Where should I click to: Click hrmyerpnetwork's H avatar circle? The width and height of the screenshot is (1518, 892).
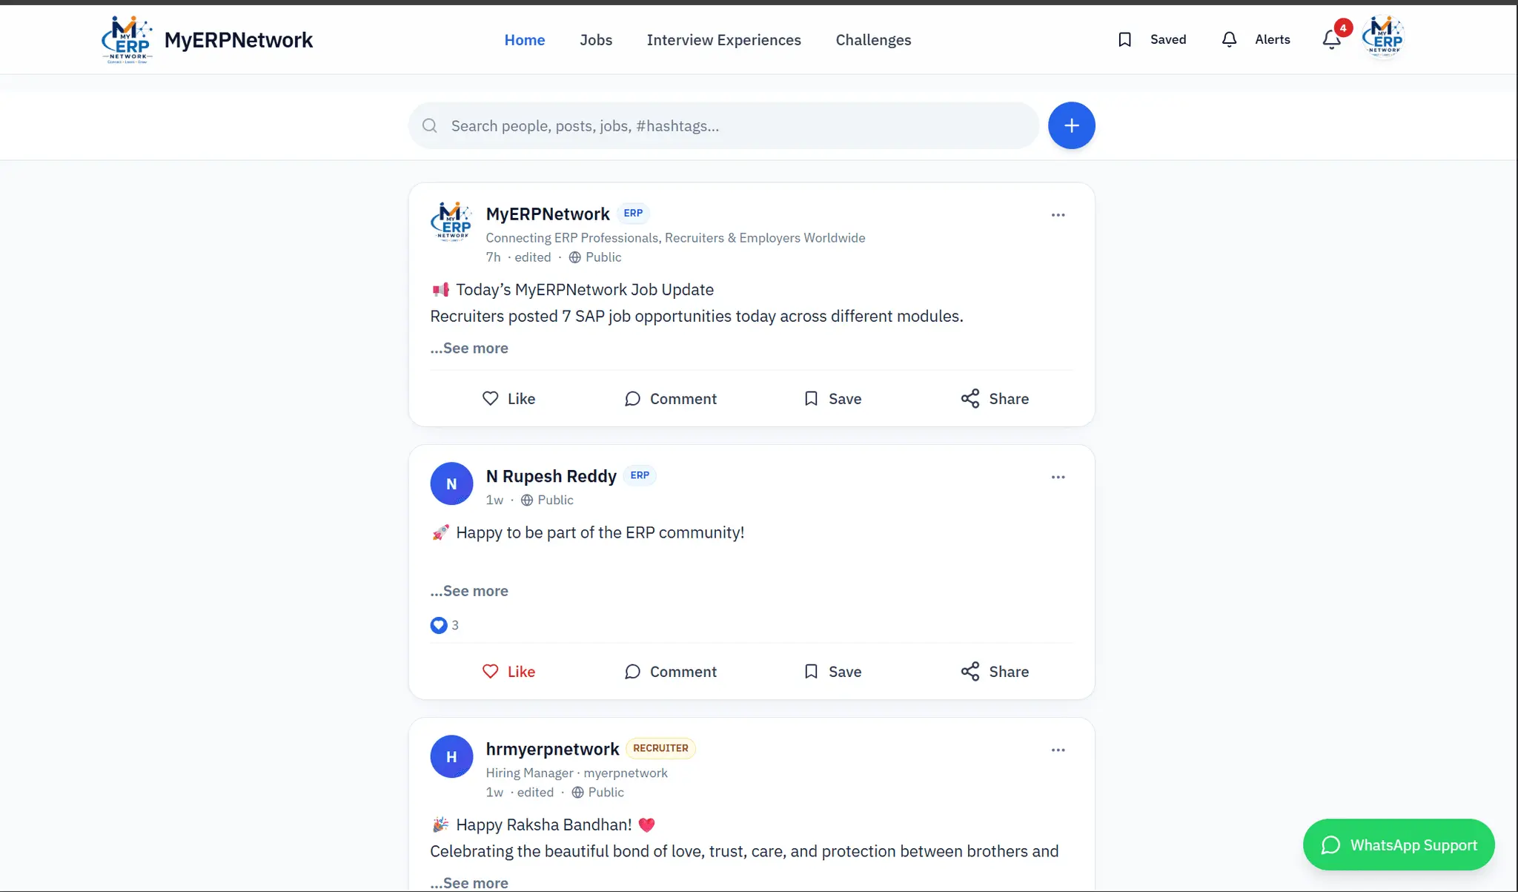tap(451, 756)
